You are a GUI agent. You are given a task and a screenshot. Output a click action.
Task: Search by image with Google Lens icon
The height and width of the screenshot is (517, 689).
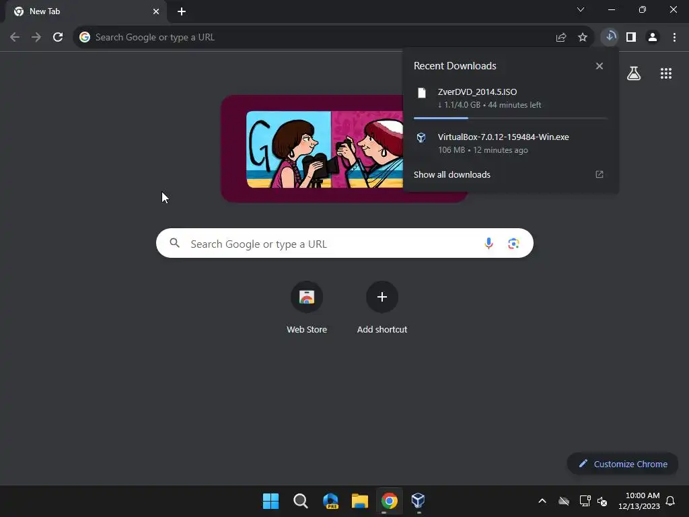tap(513, 243)
